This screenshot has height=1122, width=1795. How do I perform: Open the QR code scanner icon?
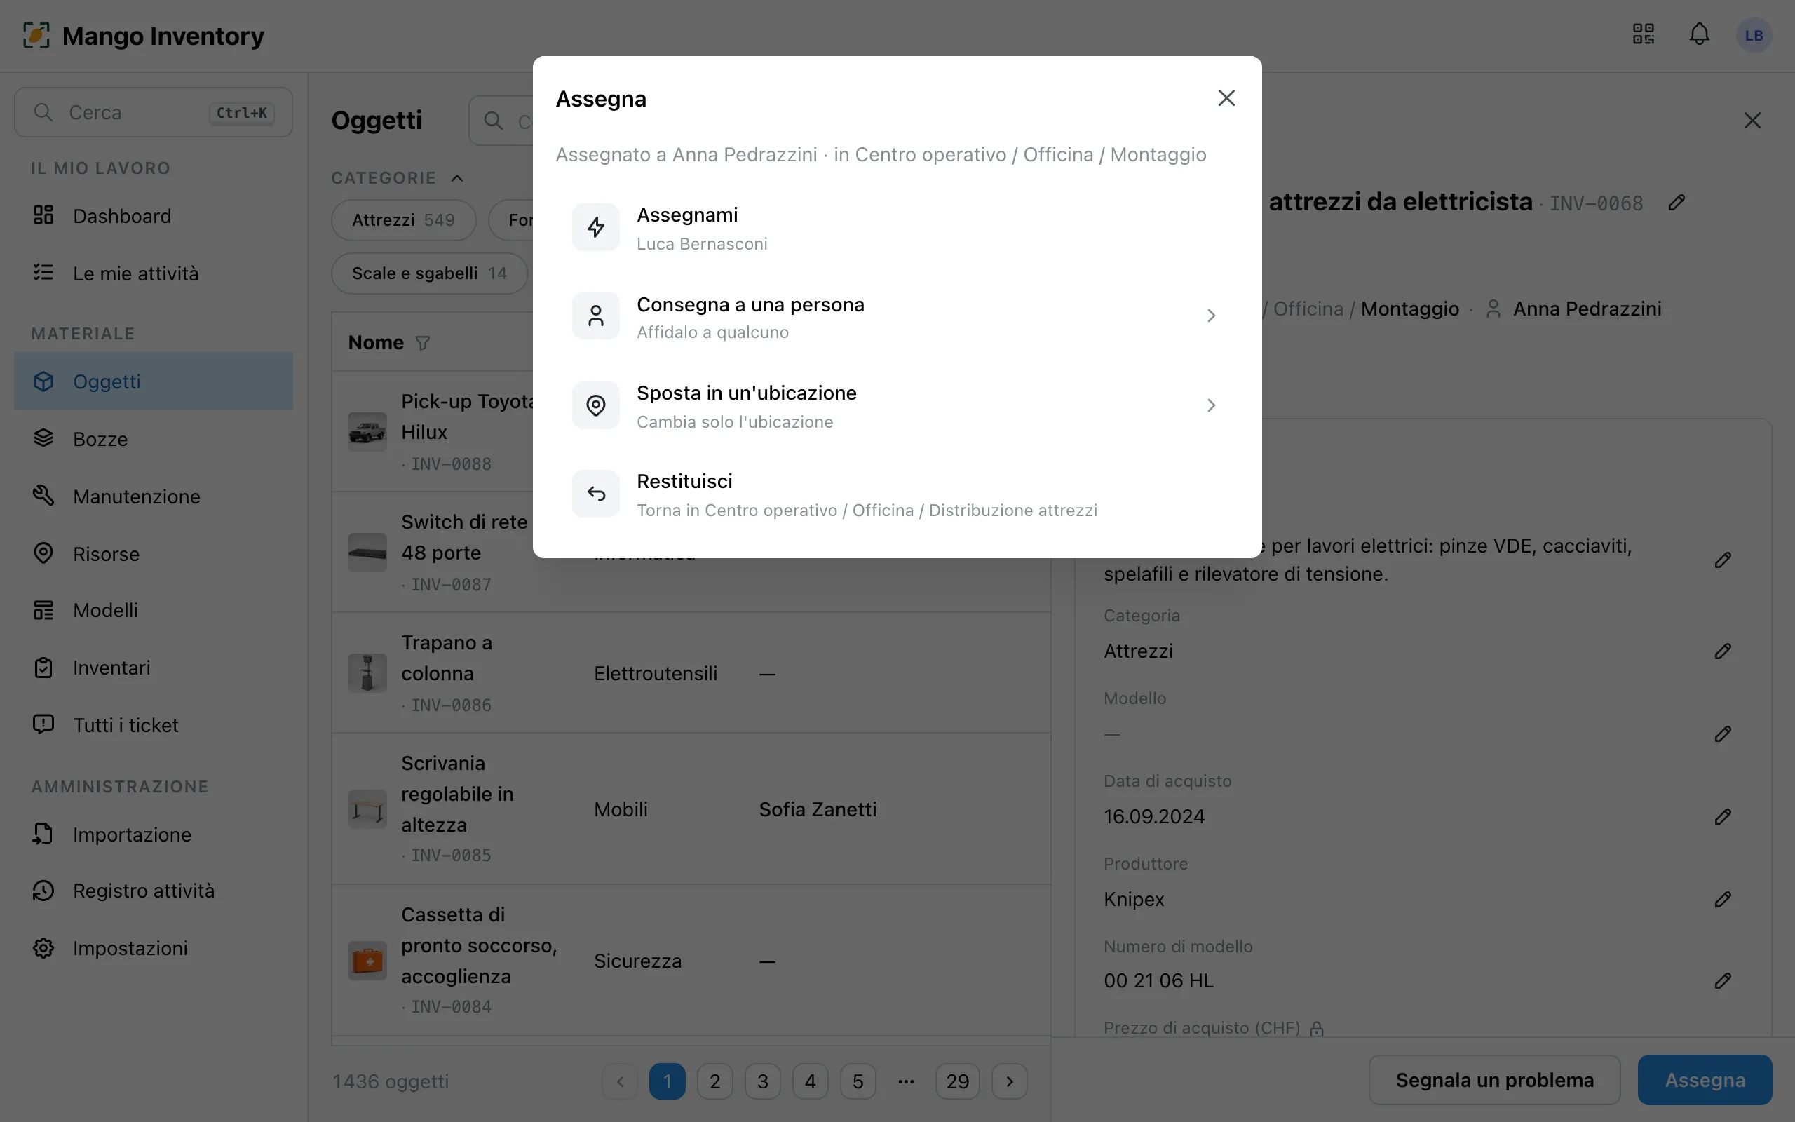point(1643,35)
